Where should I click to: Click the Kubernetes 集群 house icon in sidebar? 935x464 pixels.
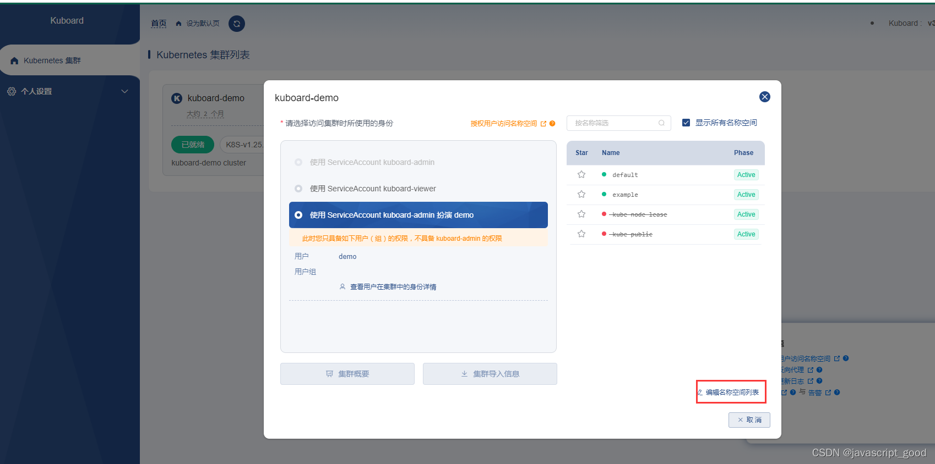(14, 60)
